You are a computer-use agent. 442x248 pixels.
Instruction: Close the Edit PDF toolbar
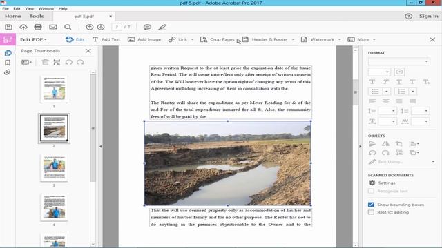[x=432, y=40]
